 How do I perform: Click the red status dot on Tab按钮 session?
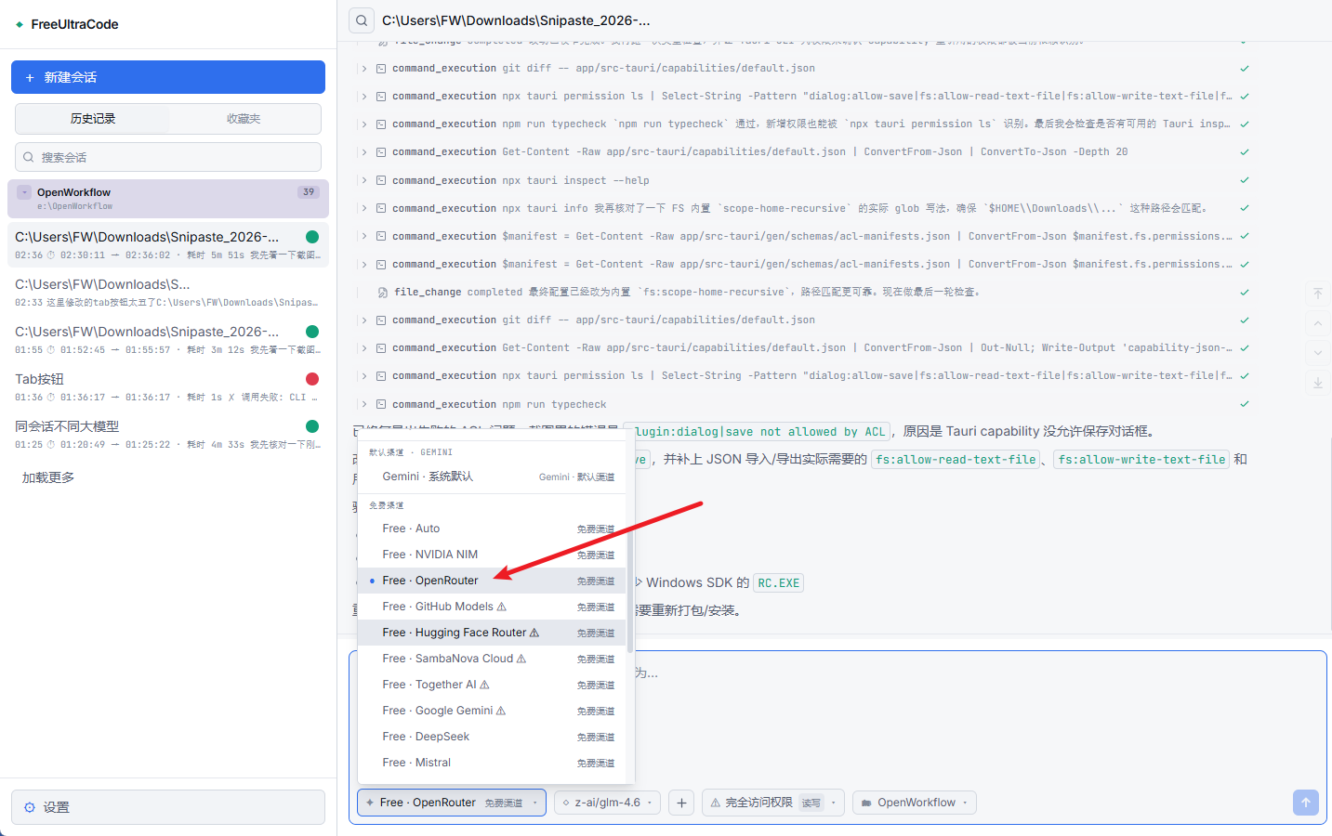(312, 379)
